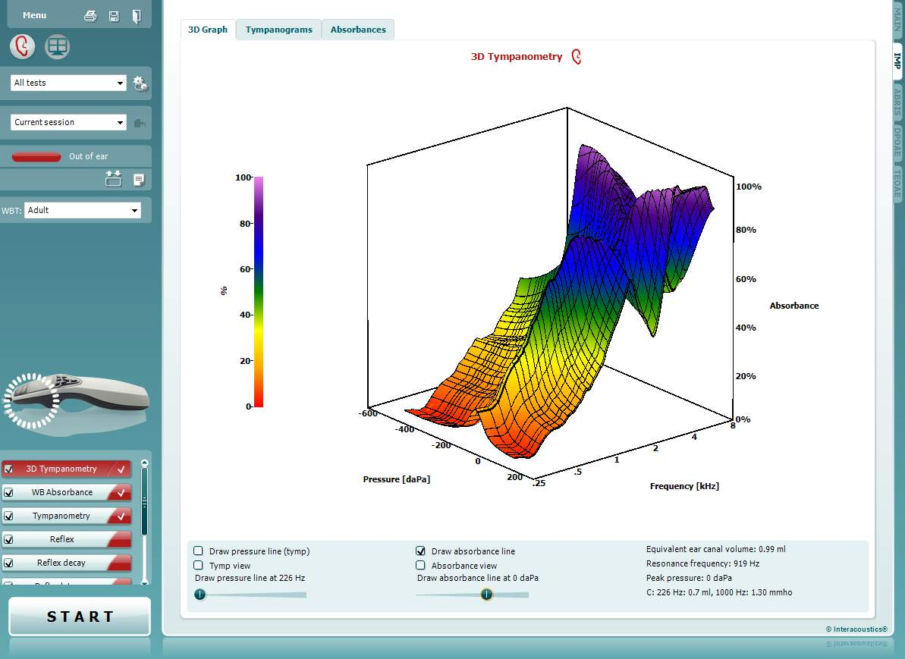
Task: Click the test list scroll-down arrow
Action: click(144, 582)
